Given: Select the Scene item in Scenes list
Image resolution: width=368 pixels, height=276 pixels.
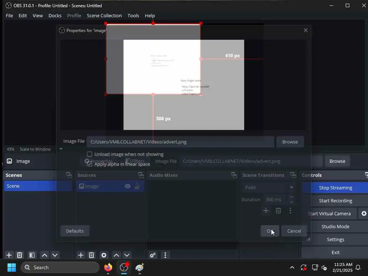Looking at the screenshot, I should click(38, 186).
